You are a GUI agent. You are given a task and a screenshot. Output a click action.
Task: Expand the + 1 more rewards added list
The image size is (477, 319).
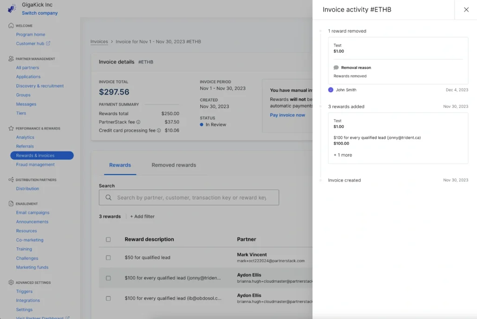pos(342,155)
